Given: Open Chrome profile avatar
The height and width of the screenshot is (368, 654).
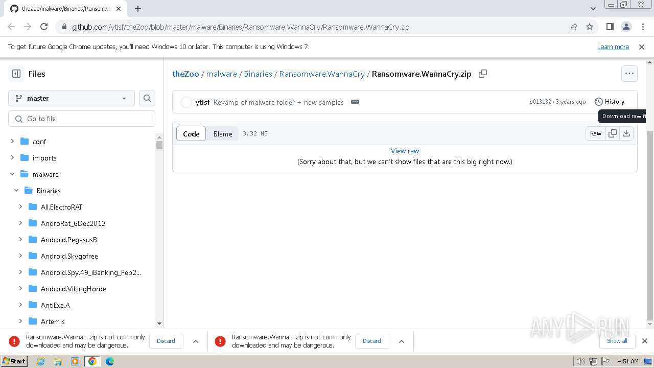Looking at the screenshot, I should (626, 27).
